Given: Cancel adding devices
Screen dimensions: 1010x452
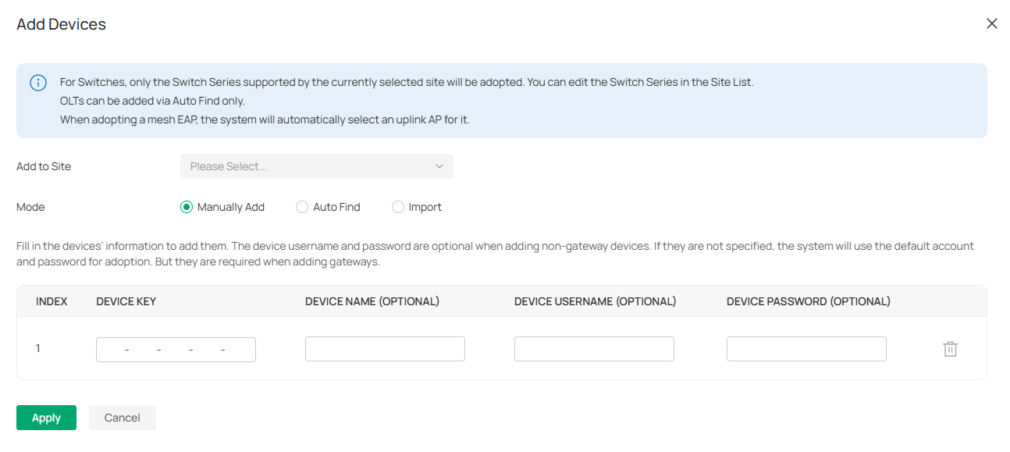Looking at the screenshot, I should pyautogui.click(x=122, y=417).
